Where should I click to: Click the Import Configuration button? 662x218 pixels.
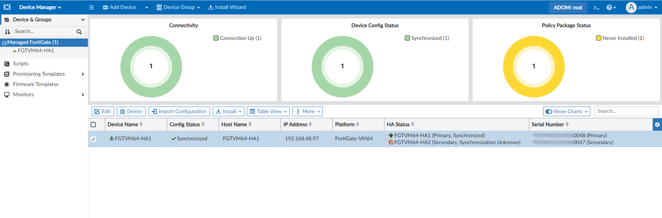179,111
